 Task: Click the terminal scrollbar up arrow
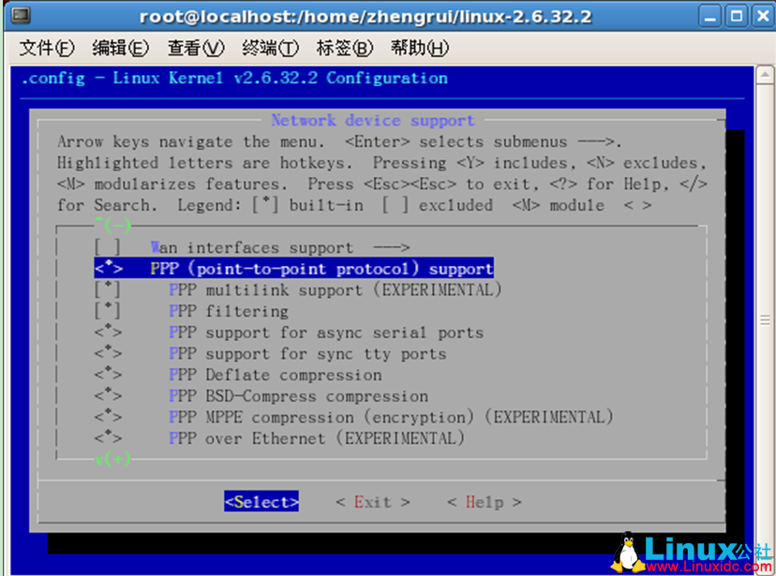click(x=765, y=75)
